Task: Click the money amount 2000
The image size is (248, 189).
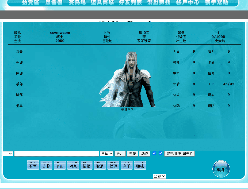Action: (x=60, y=41)
